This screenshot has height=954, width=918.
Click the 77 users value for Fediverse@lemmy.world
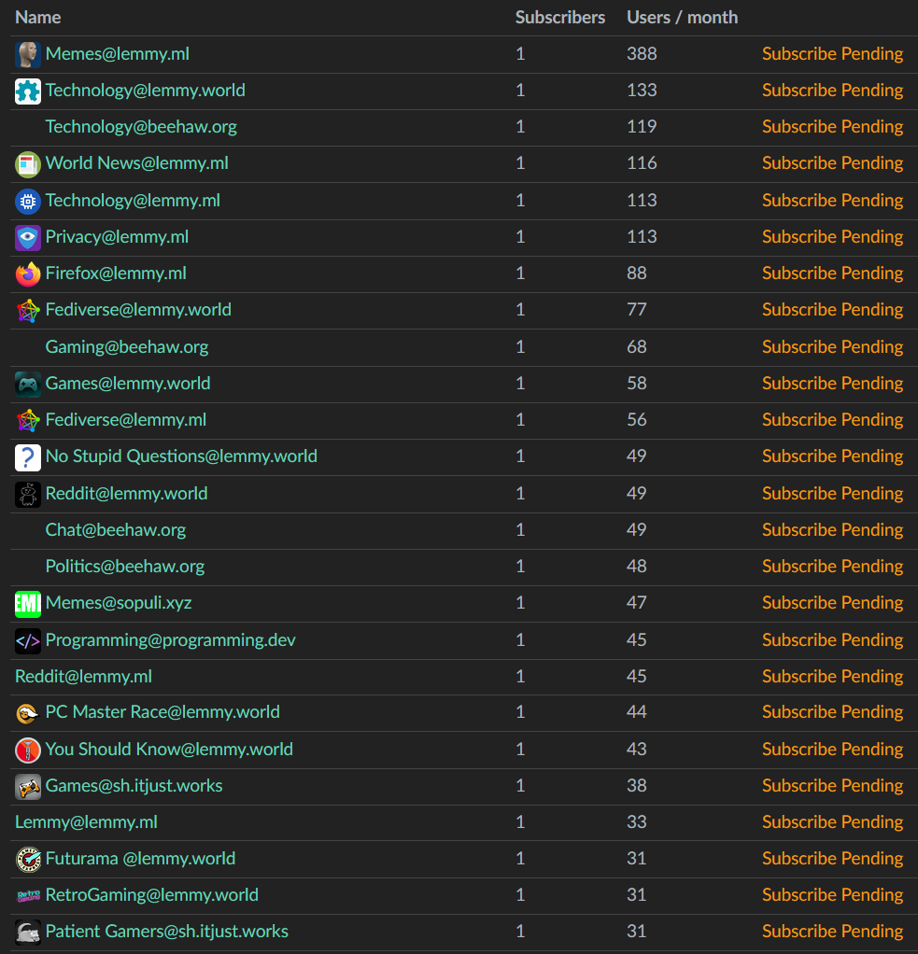(x=637, y=310)
